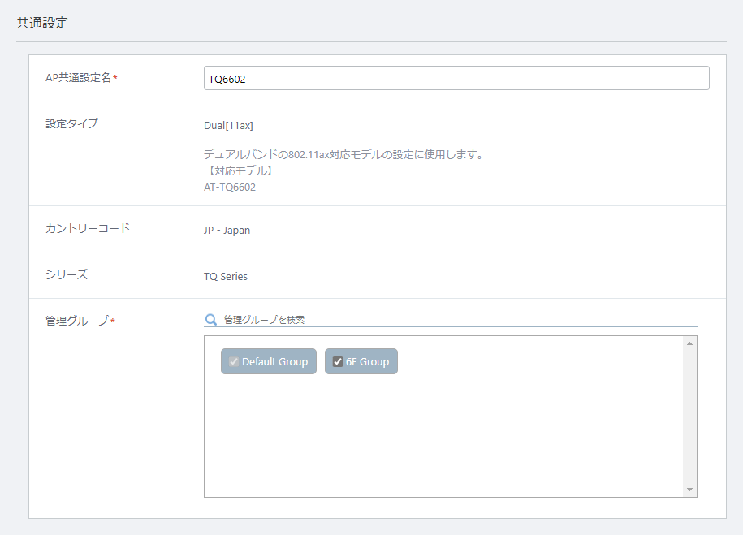Click the management group search magnifier icon

[211, 320]
